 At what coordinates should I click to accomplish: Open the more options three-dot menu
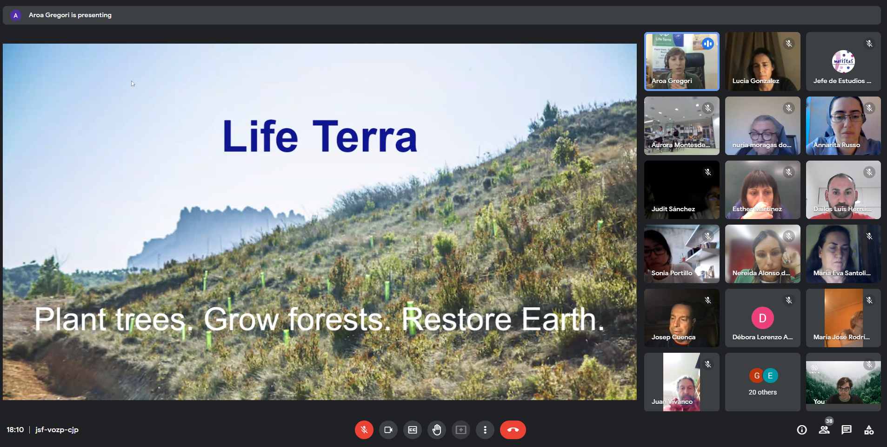coord(485,430)
